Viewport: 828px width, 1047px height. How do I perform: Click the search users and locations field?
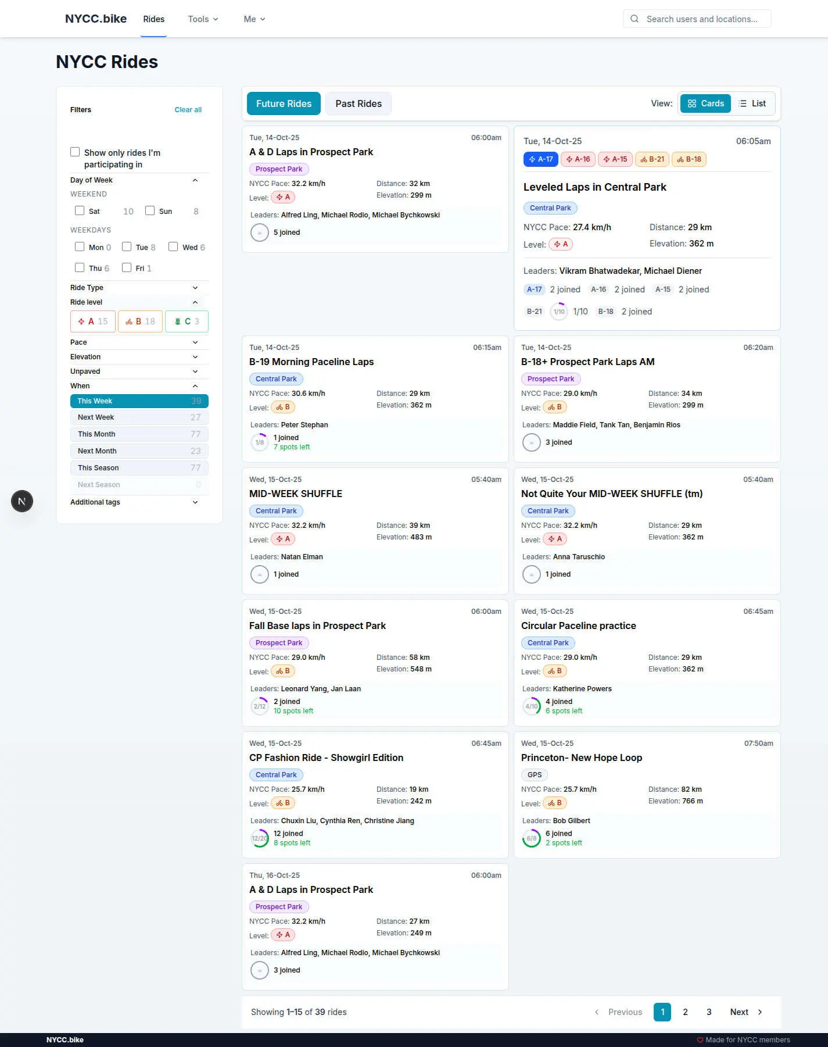tap(697, 19)
